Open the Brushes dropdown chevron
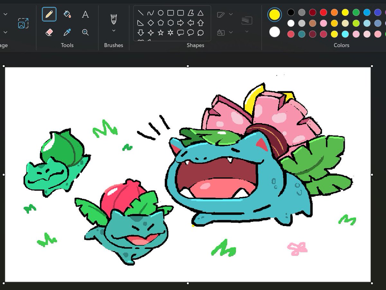Image resolution: width=386 pixels, height=290 pixels. [114, 31]
